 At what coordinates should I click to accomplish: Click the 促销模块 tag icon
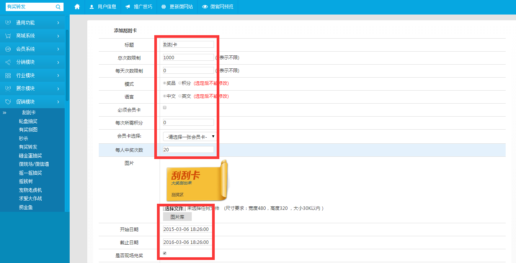pos(8,102)
